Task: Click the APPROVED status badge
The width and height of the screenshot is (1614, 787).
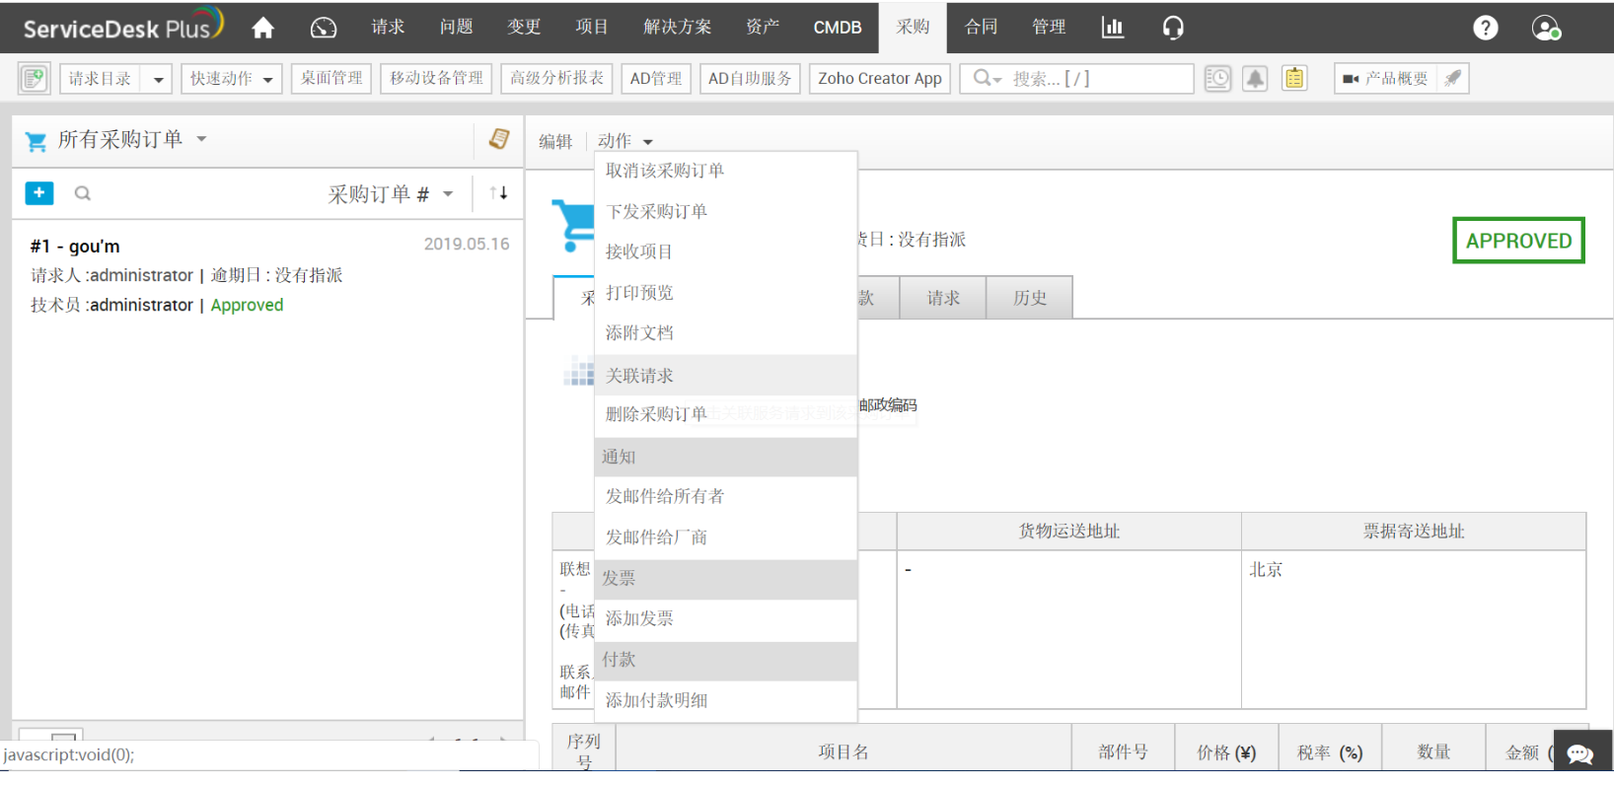Action: [1518, 241]
